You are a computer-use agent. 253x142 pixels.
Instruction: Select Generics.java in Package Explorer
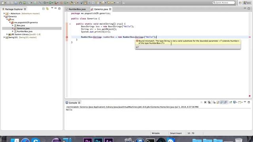[x=23, y=28]
